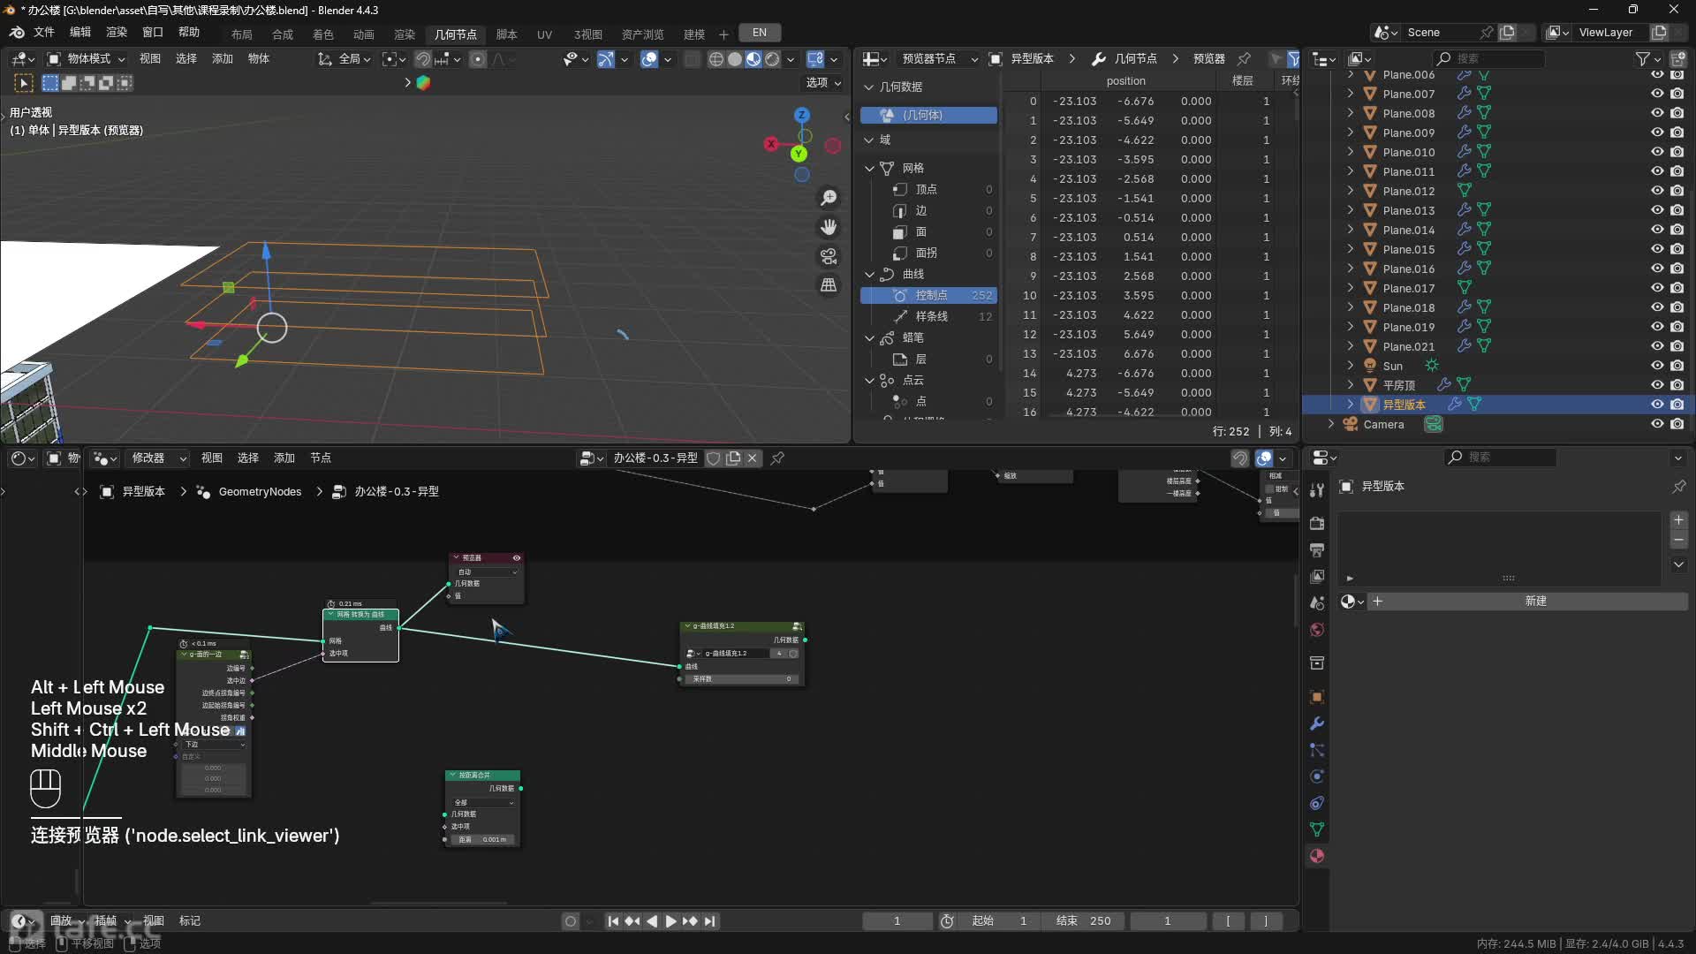Collapse the 曲线 section in spreadsheet
Screen dimensions: 1696x954
870,274
